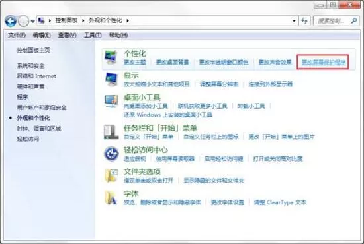364x244 pixels.
Task: Open the address bar history dropdown
Action: pos(294,21)
